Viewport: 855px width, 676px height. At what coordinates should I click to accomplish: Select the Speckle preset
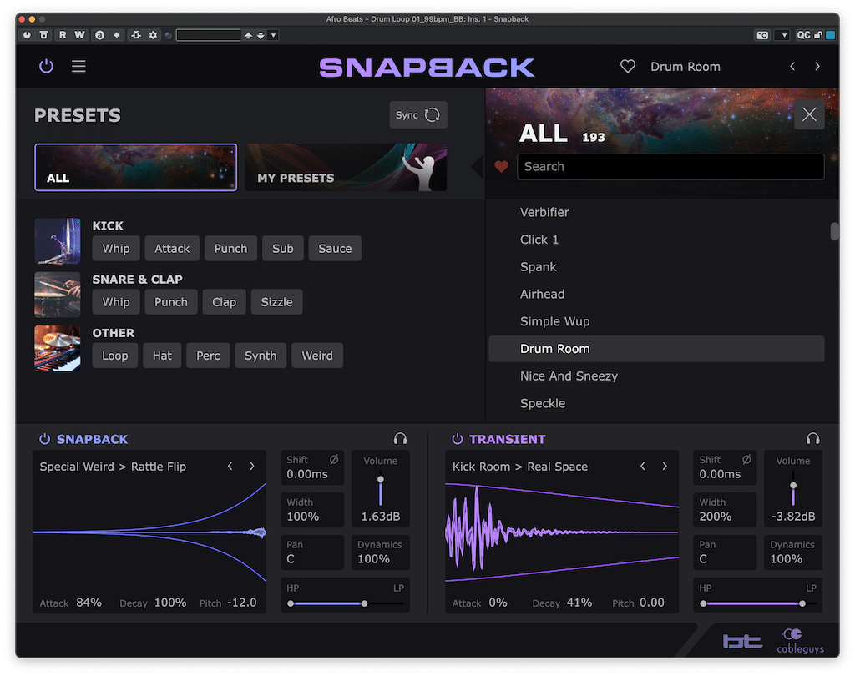tap(656, 403)
